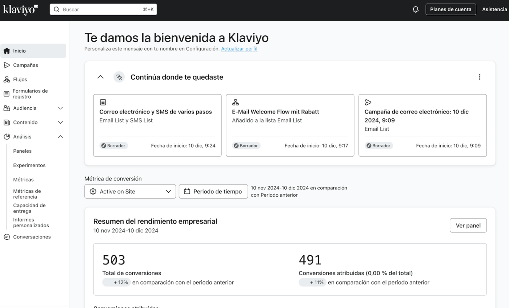Screen dimensions: 509x308
Task: Open Métricas de referencia
Action: pos(27,194)
